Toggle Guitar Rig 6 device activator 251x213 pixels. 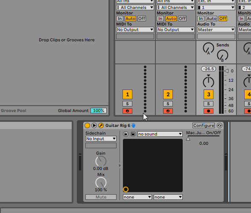pyautogui.click(x=87, y=125)
